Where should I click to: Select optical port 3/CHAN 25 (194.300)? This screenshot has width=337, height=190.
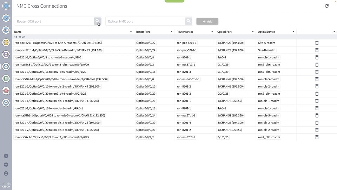[x=230, y=123]
